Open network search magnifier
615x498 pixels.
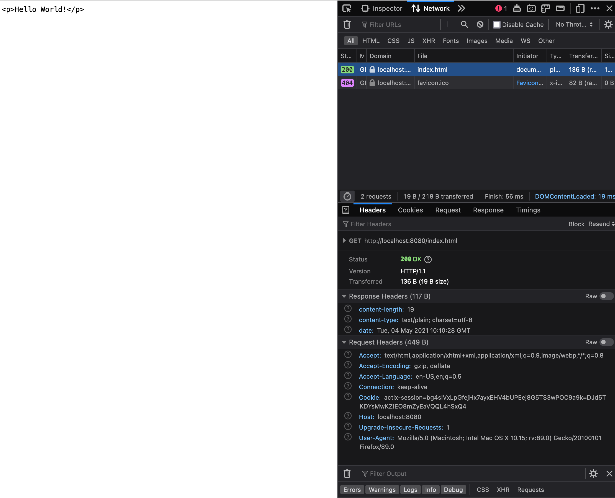(464, 24)
